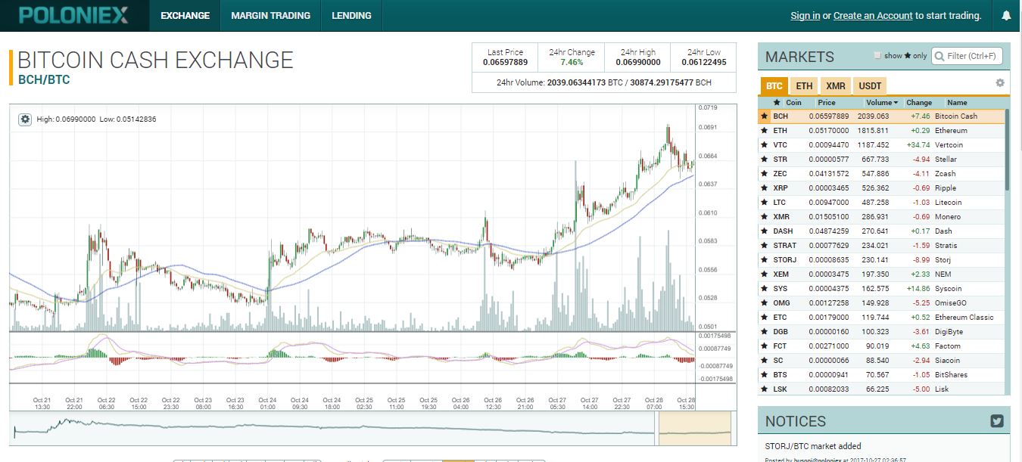Screen dimensions: 1022x462
Task: Toggle favorite star for DGB
Action: point(765,332)
